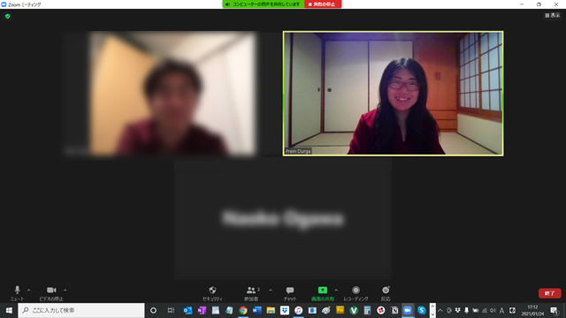Click the volume icon in system tray
566x318 pixels.
(493, 310)
